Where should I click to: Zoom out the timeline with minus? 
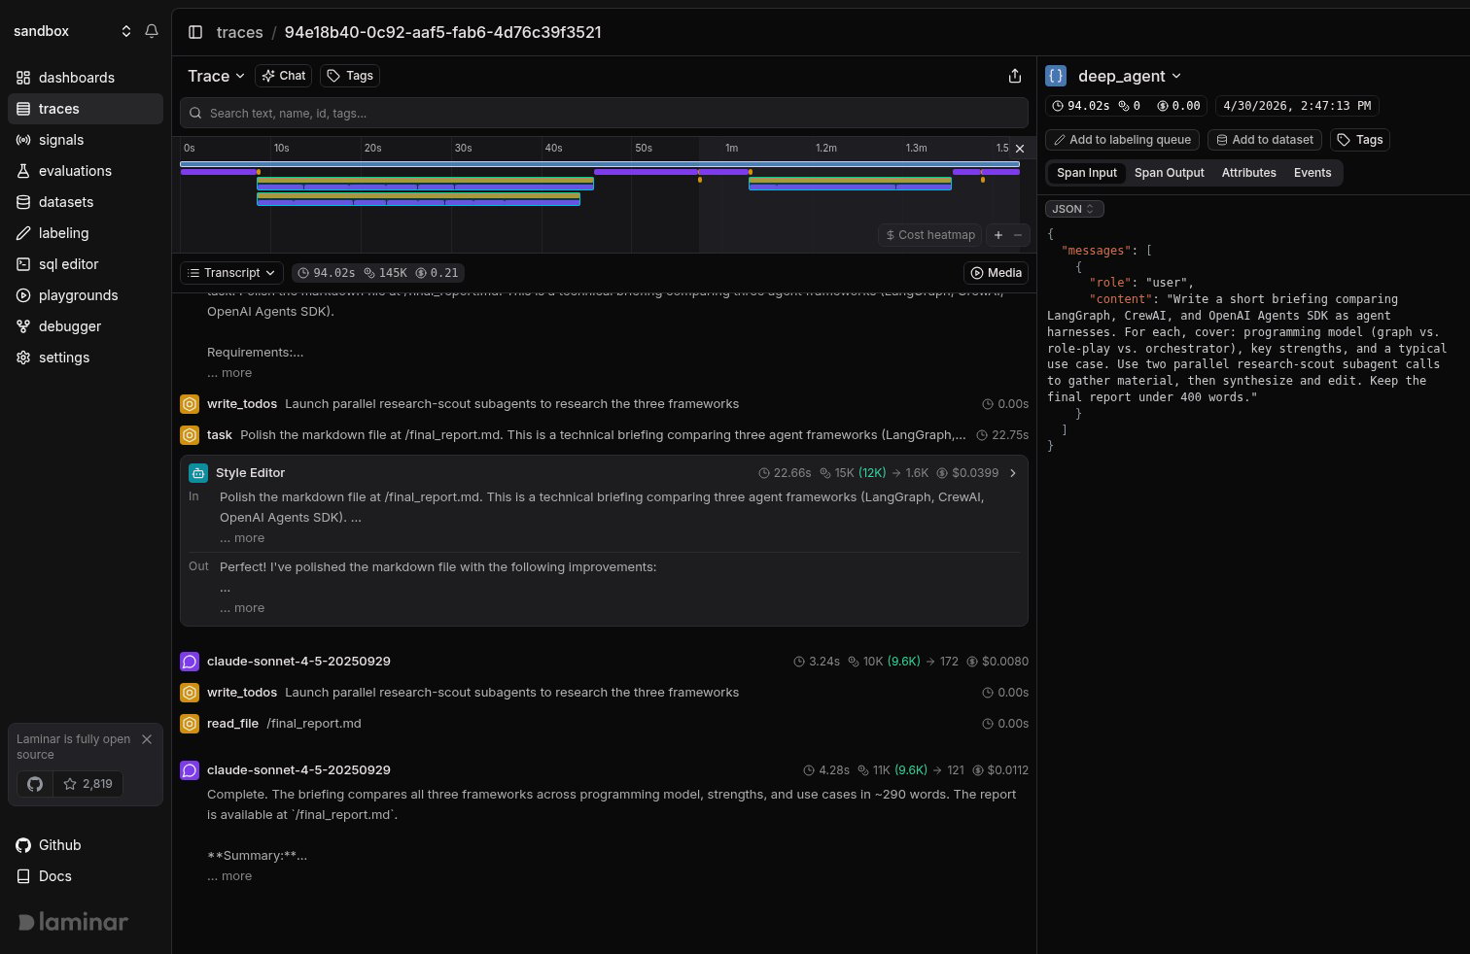(1018, 235)
